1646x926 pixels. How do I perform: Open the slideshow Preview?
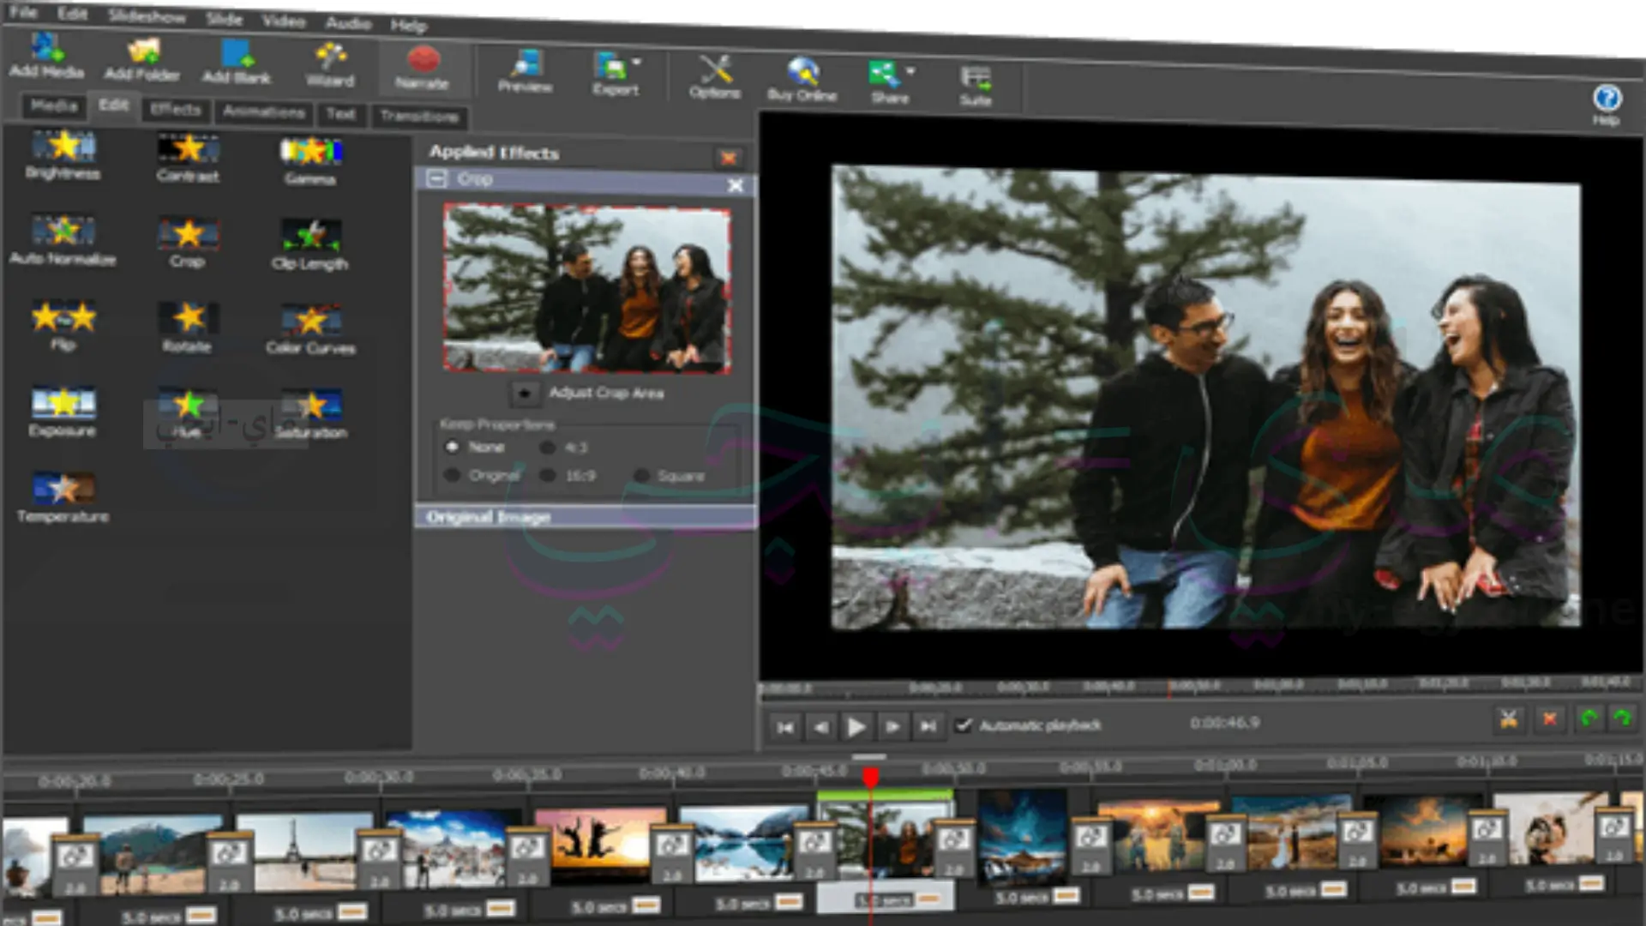click(x=525, y=71)
